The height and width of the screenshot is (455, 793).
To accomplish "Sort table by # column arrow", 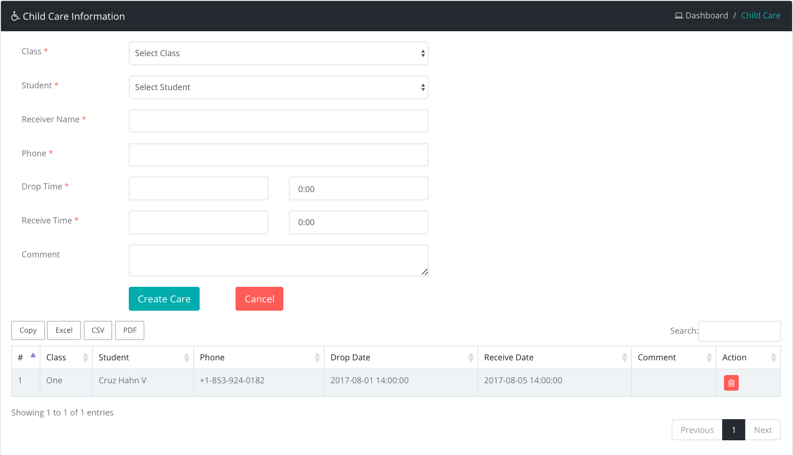I will pos(33,355).
